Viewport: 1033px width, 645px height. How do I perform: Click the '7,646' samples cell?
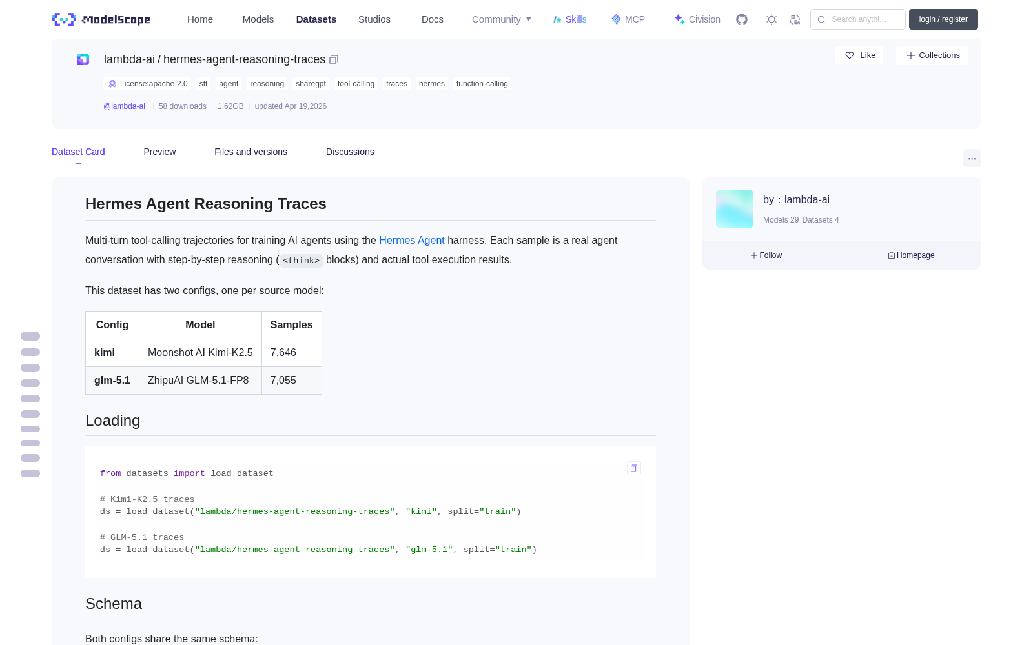click(292, 353)
